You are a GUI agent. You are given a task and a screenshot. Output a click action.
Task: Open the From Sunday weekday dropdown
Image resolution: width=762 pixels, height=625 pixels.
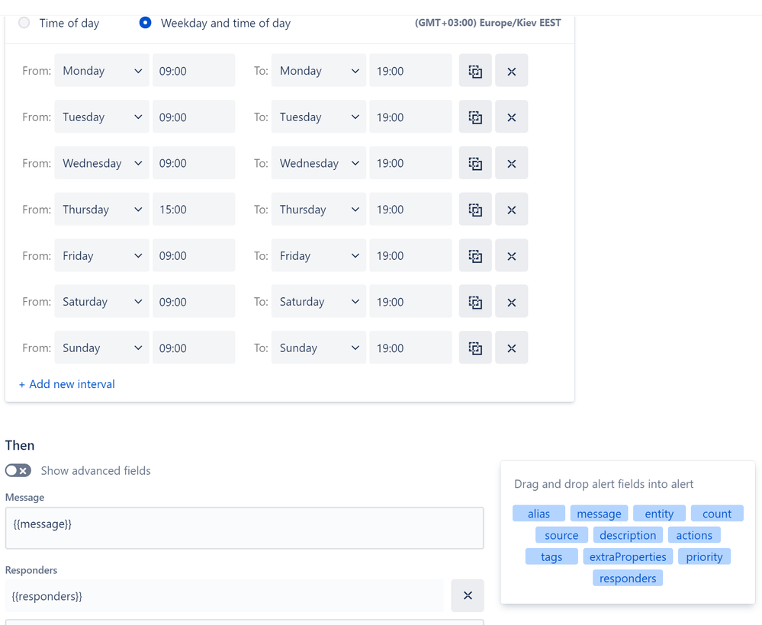pyautogui.click(x=102, y=348)
